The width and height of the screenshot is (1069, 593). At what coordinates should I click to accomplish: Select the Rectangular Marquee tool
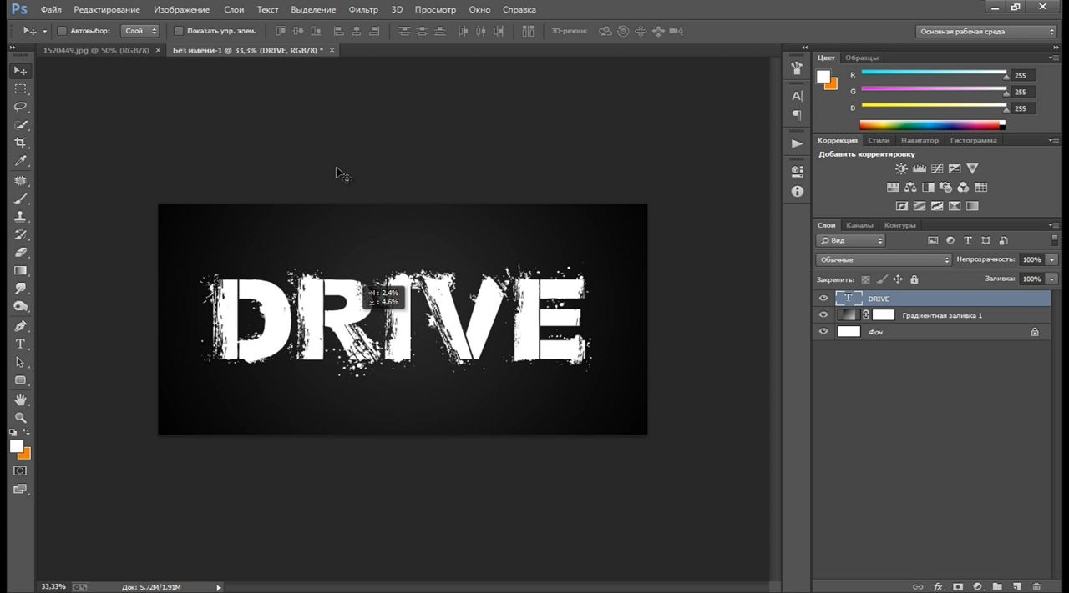pyautogui.click(x=20, y=89)
